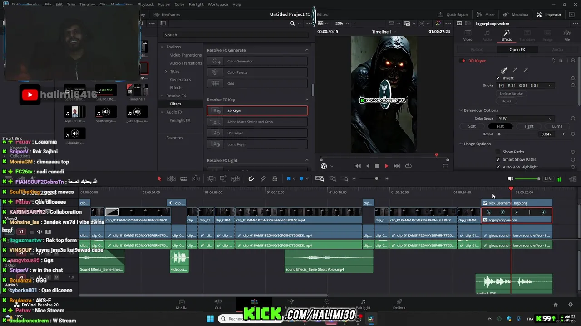Open the viewer 20% zoom dropdown

342,24
